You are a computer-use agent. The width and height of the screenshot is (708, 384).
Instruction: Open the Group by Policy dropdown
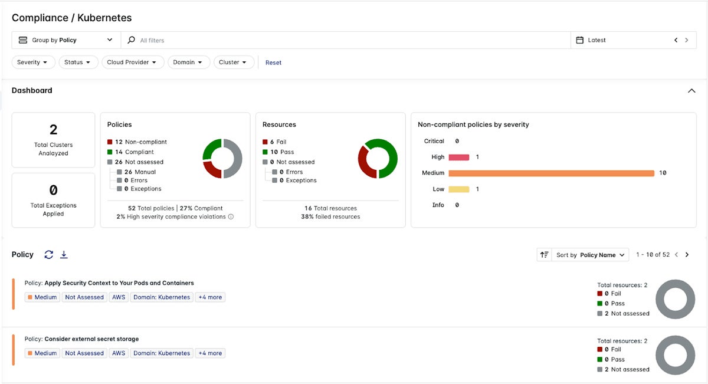[x=65, y=40]
